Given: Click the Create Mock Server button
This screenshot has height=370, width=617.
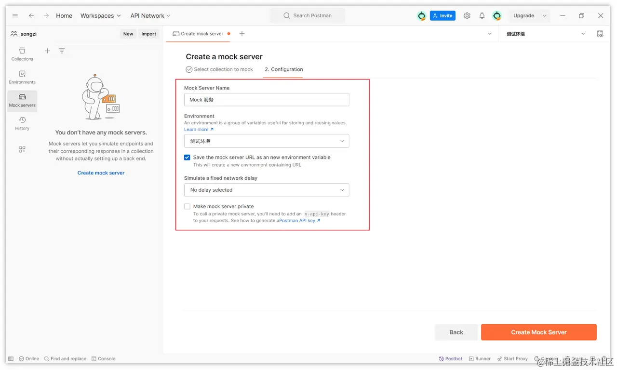Looking at the screenshot, I should (539, 332).
